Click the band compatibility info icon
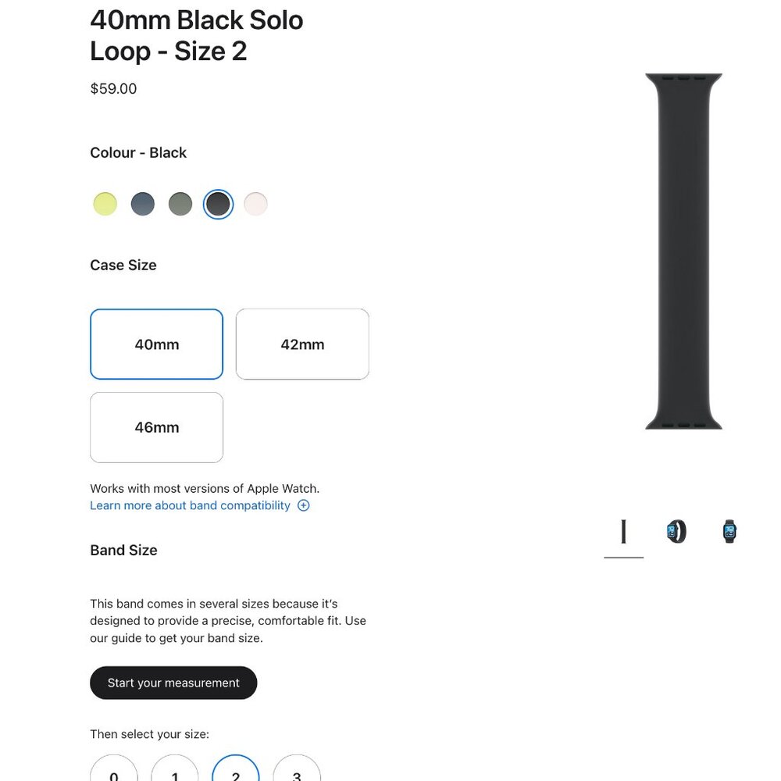The height and width of the screenshot is (781, 781). point(303,505)
